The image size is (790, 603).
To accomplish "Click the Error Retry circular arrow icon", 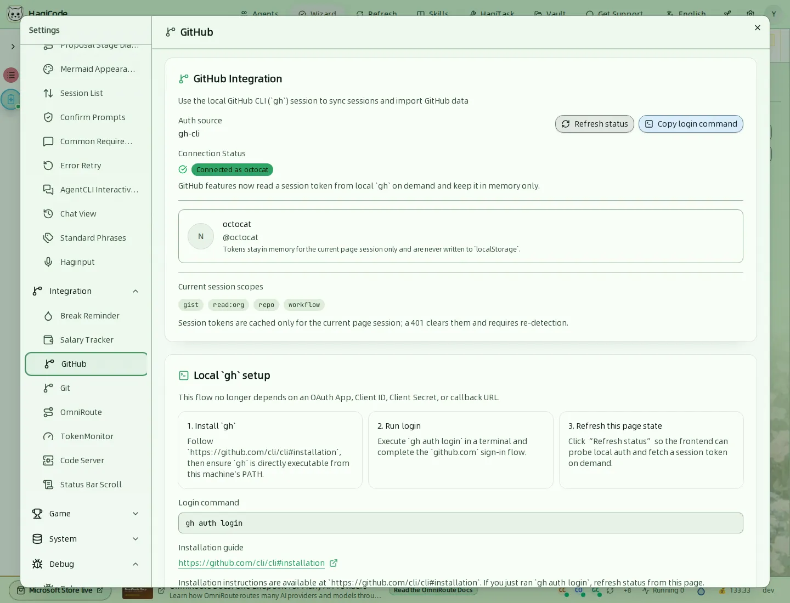I will pyautogui.click(x=48, y=166).
